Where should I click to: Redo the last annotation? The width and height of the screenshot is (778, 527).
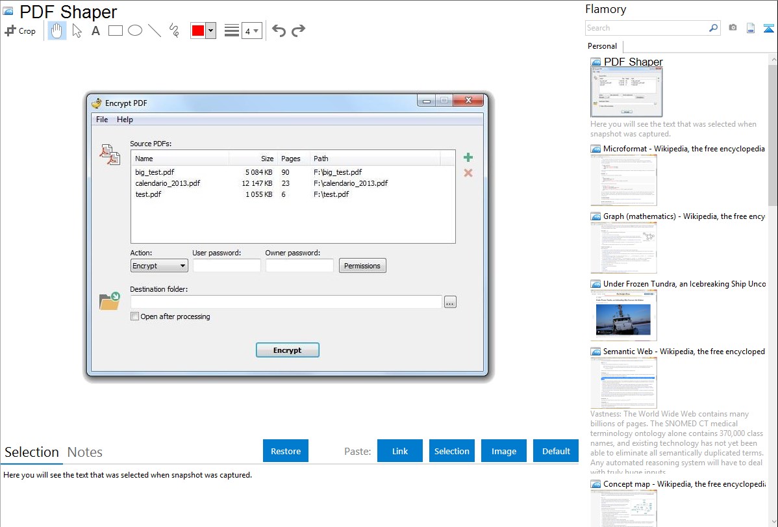click(x=298, y=31)
